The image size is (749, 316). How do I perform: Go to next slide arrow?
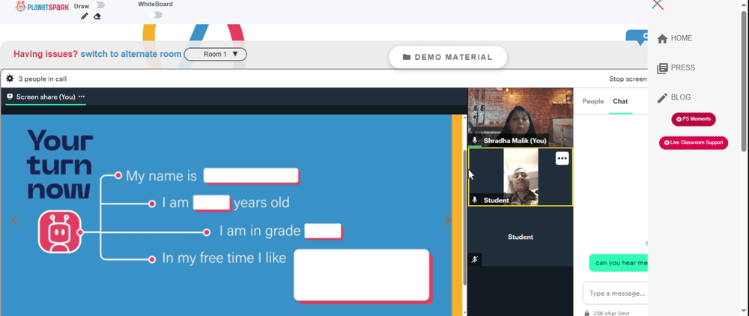pyautogui.click(x=447, y=221)
